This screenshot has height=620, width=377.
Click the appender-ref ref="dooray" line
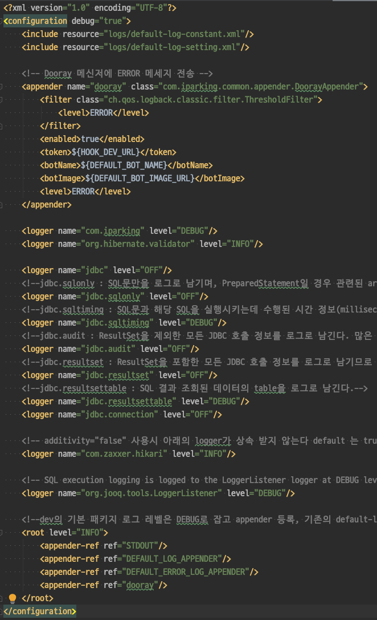(104, 585)
